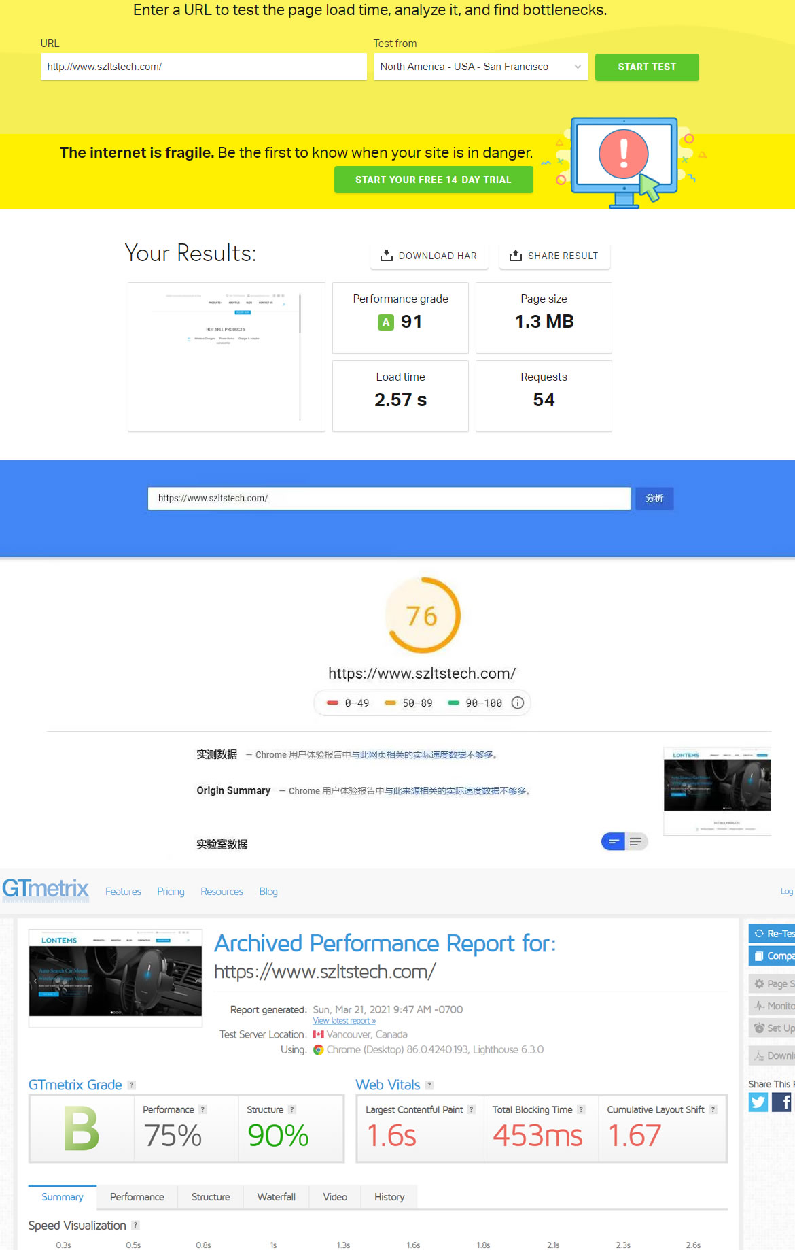Screen dimensions: 795x1250
Task: Open Pricing in GTmetrix navigation
Action: [x=171, y=892]
